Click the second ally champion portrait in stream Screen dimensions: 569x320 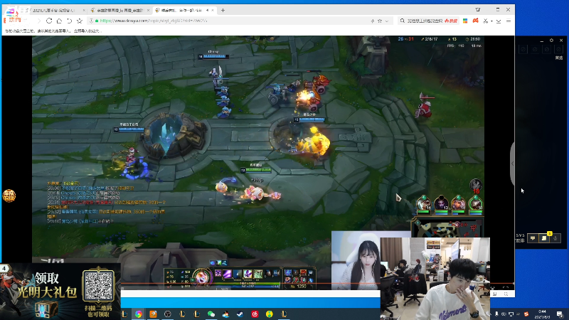click(x=441, y=205)
